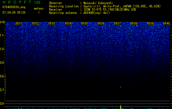Click the 0539 time marker
This screenshot has width=172, height=109.
(x=150, y=23)
